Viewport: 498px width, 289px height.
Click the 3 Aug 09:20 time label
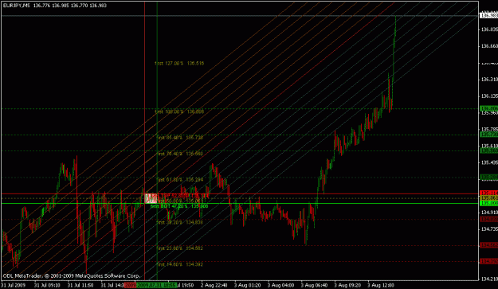347,285
